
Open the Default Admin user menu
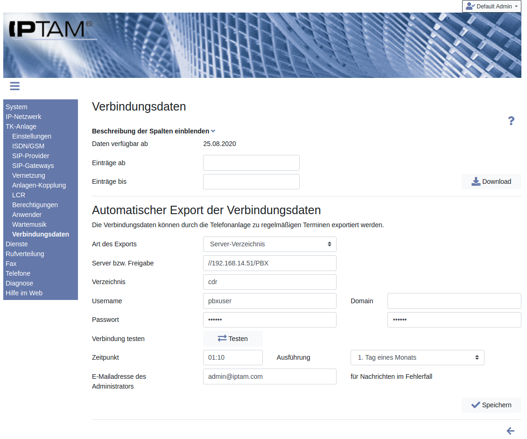[x=492, y=7]
